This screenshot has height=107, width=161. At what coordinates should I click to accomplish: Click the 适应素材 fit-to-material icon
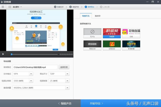[x=10, y=7]
